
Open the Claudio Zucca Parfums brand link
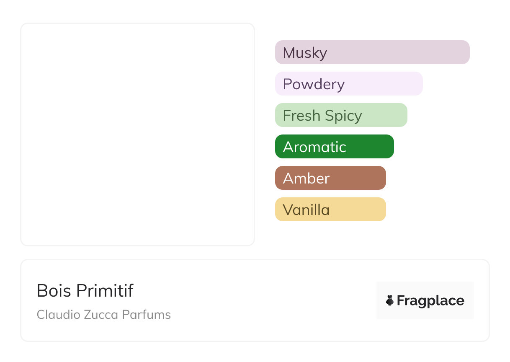click(103, 315)
